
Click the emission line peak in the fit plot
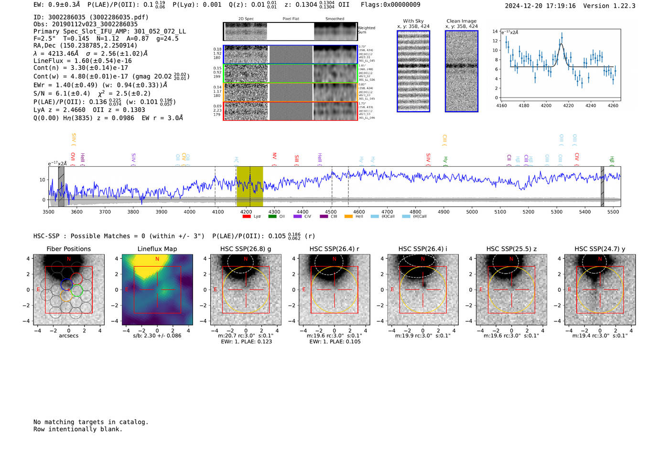tap(561, 44)
